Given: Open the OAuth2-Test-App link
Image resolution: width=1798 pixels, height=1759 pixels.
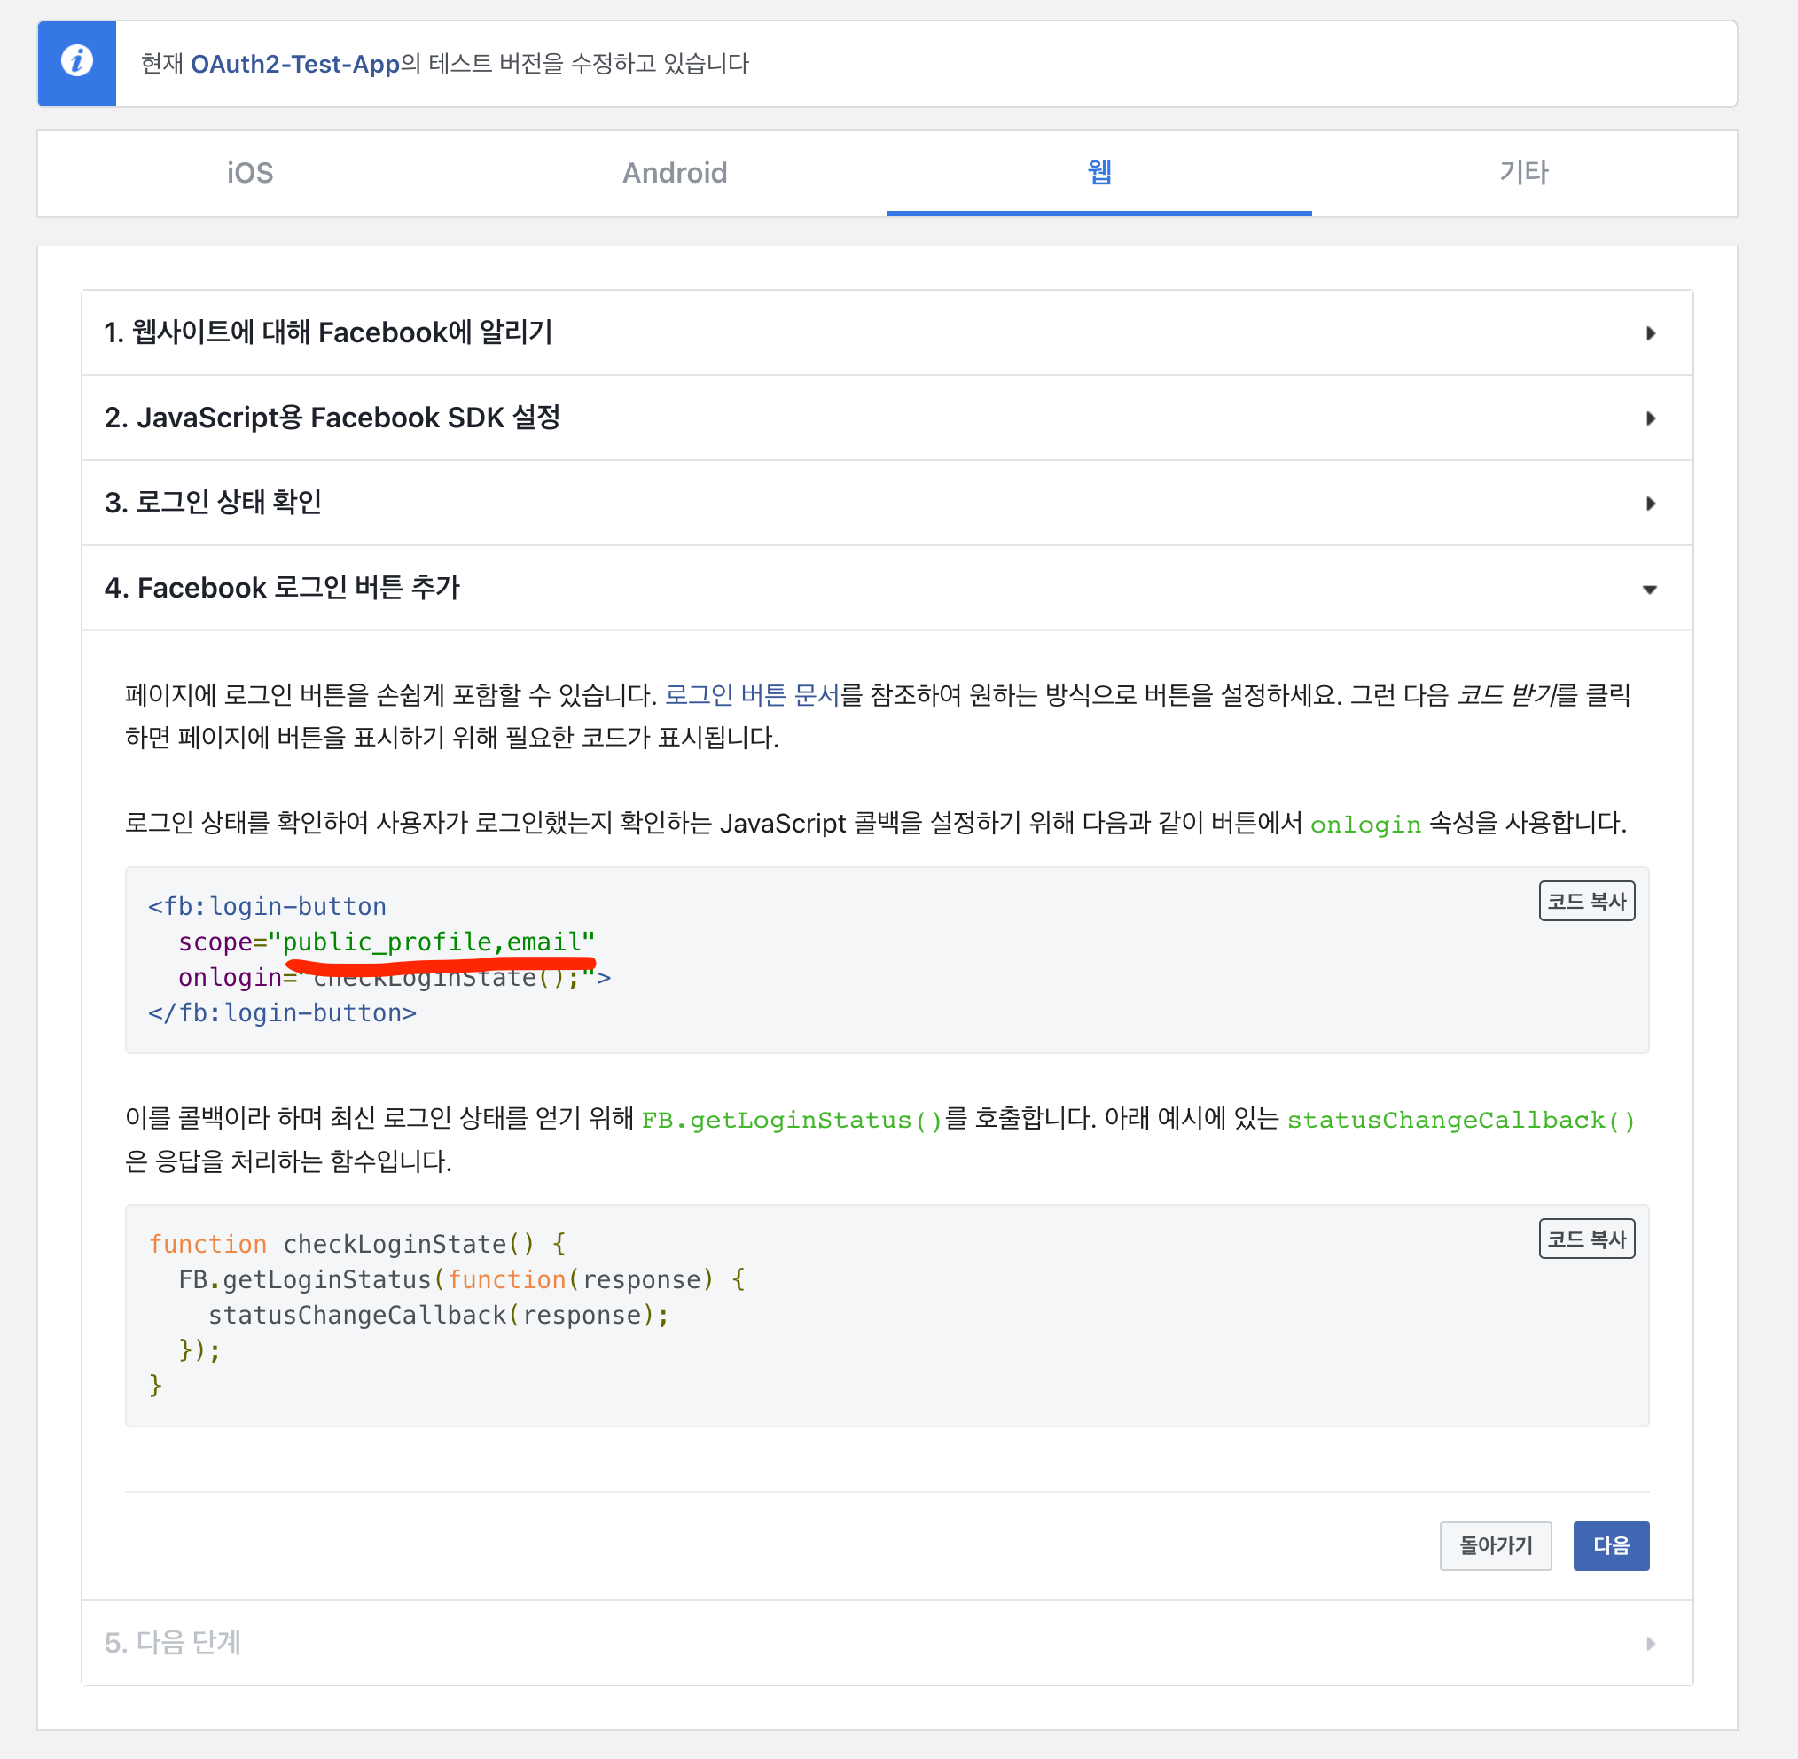Looking at the screenshot, I should 294,64.
